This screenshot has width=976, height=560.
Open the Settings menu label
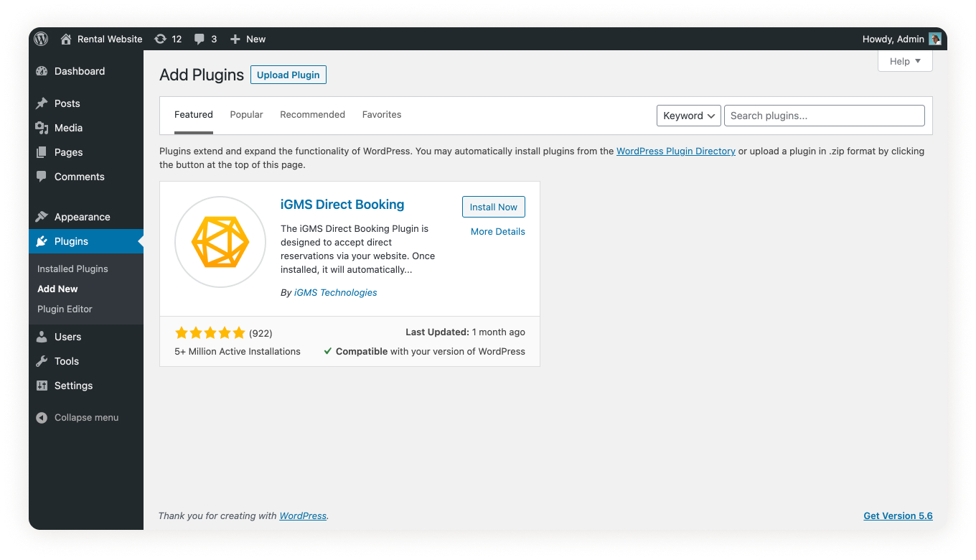74,386
